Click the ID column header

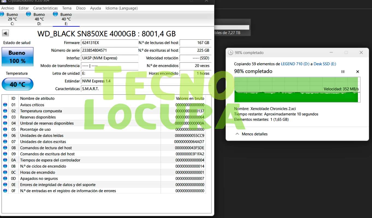pos(13,98)
